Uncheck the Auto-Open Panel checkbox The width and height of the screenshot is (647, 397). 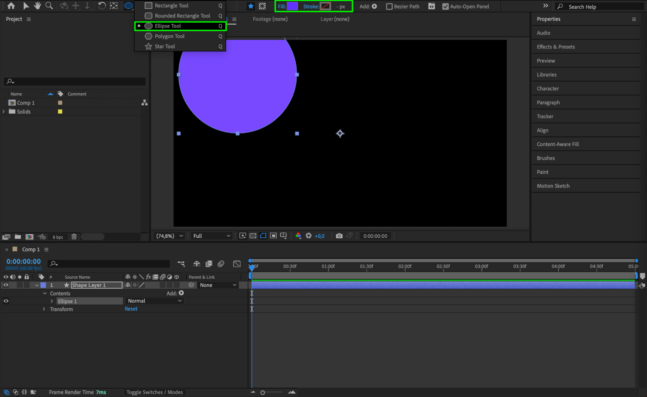tap(445, 6)
